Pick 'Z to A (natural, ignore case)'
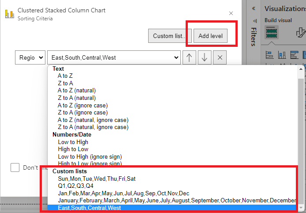306x213 pixels. (x=93, y=127)
